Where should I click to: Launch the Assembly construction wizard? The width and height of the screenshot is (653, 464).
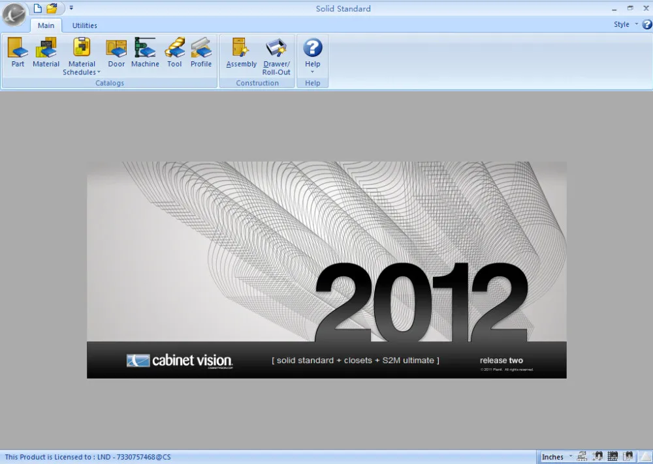(x=241, y=52)
